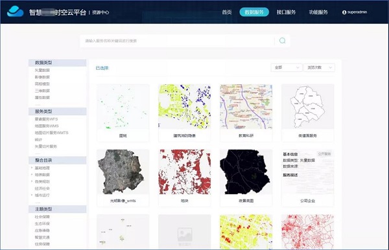Expand the 基础地理 tree node

point(32,168)
